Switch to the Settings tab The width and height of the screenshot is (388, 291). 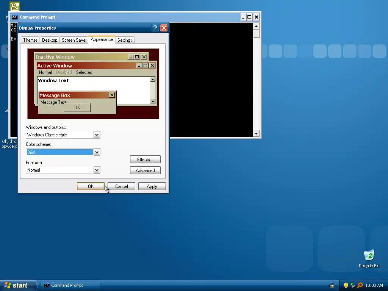click(124, 40)
